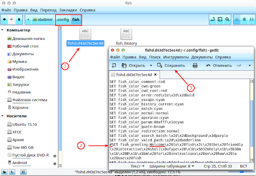Screen dimensions: 256x176
Task: Select the fishd.d43d7ec5ec4d file icon
Action: click(x=85, y=34)
